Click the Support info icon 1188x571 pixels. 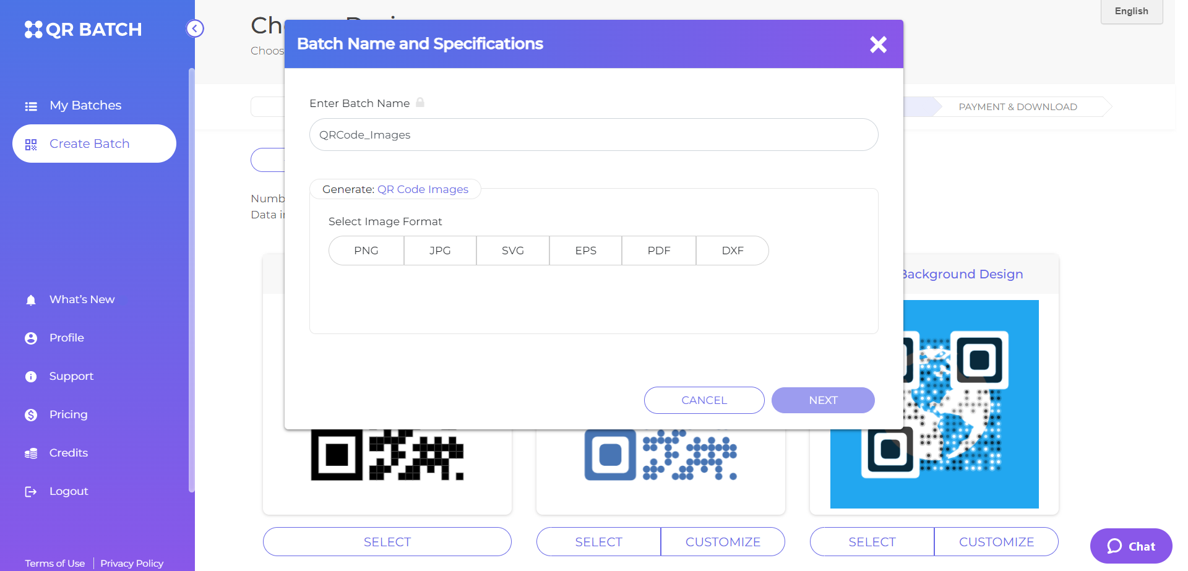[31, 377]
